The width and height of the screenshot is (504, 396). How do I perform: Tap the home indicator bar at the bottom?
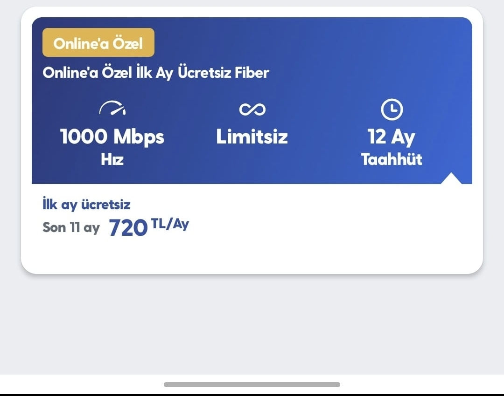click(x=252, y=384)
